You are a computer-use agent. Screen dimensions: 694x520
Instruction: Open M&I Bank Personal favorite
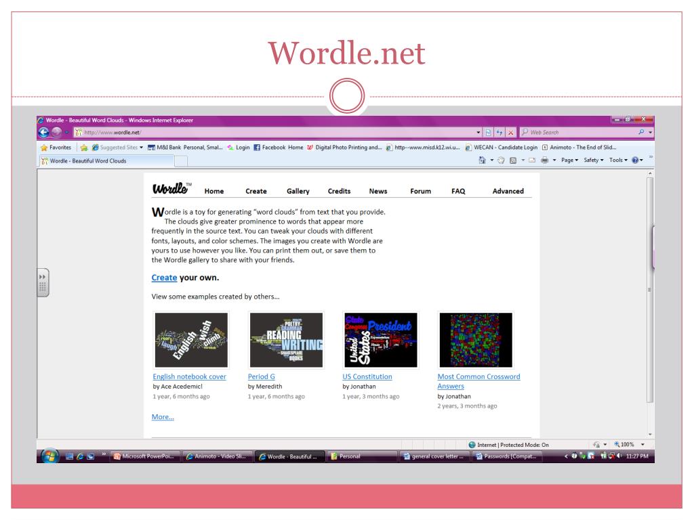tap(185, 147)
